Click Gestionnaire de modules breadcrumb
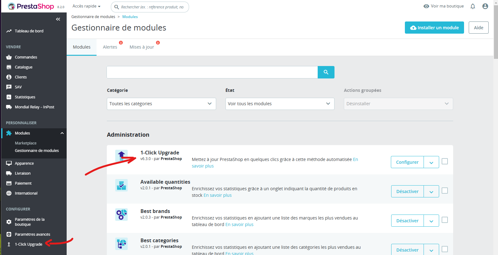The width and height of the screenshot is (498, 255). click(x=93, y=17)
